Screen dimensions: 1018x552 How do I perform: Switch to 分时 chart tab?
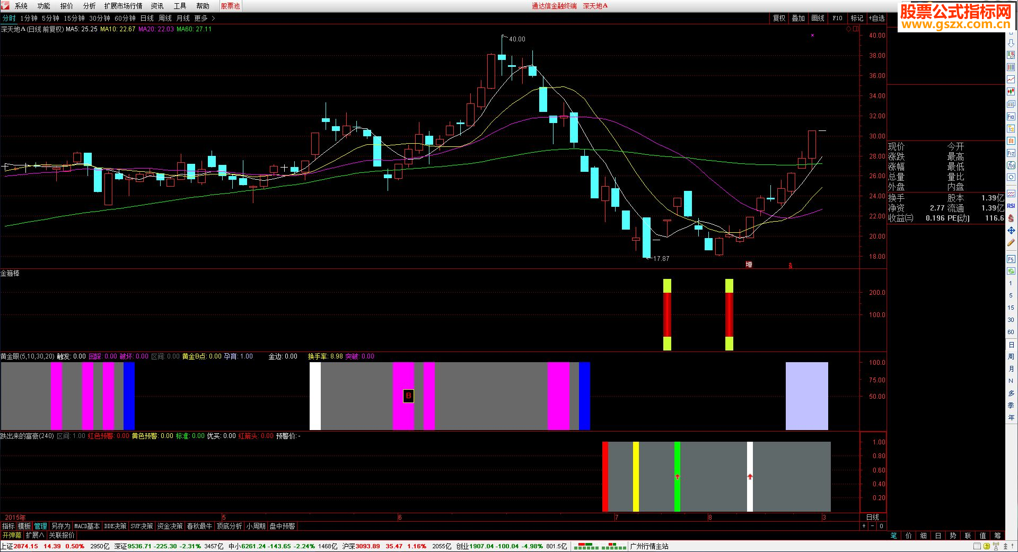tap(9, 18)
